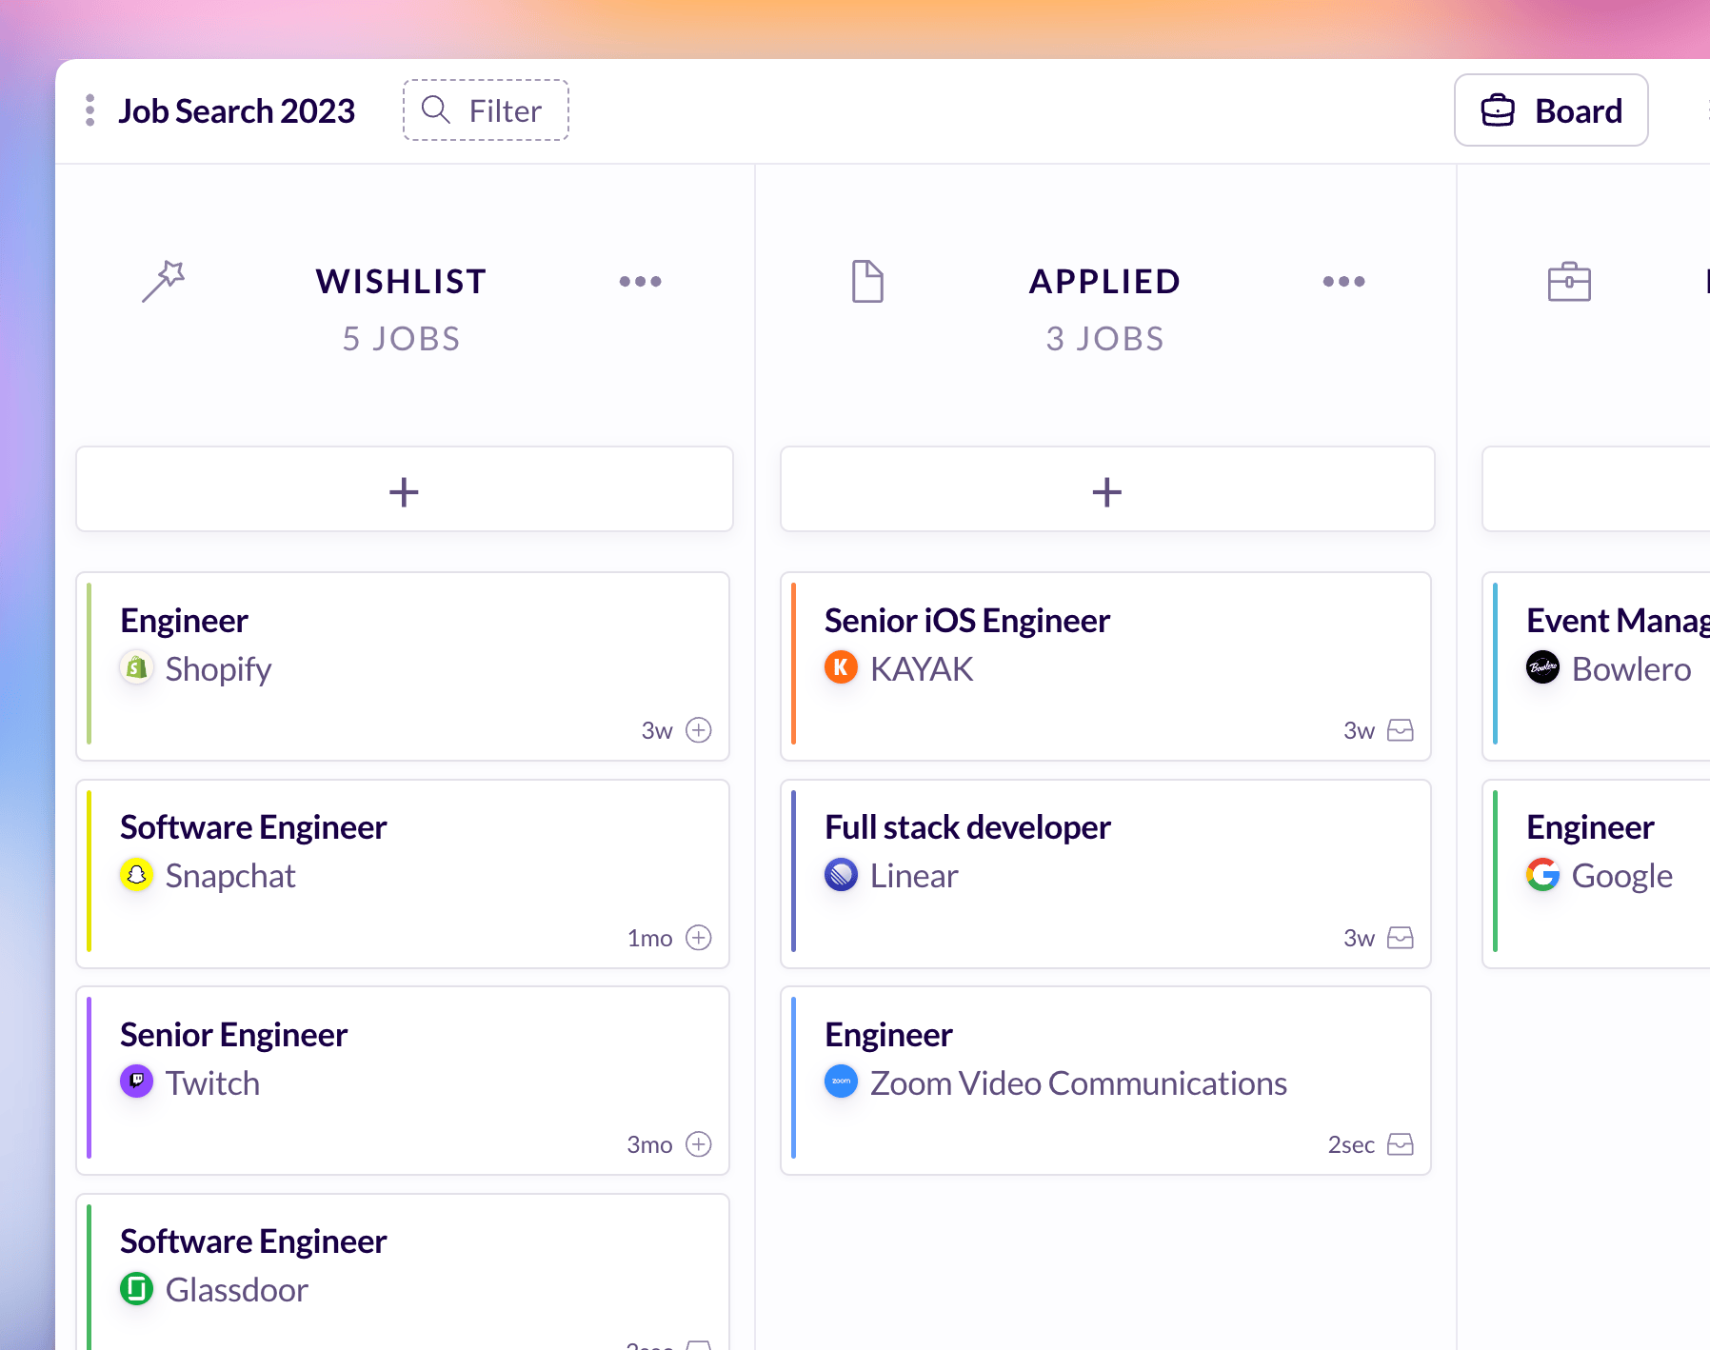Open the Filter search field
This screenshot has width=1710, height=1350.
pyautogui.click(x=486, y=110)
